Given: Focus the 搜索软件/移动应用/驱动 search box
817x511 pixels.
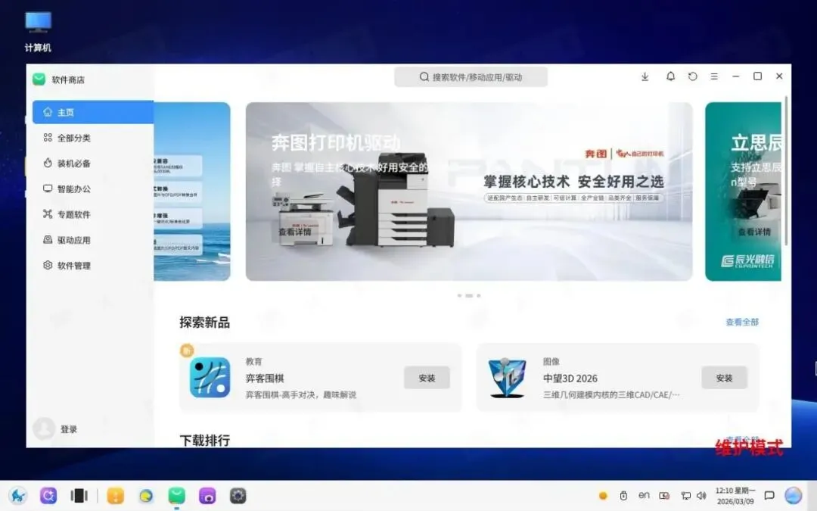Looking at the screenshot, I should 471,77.
